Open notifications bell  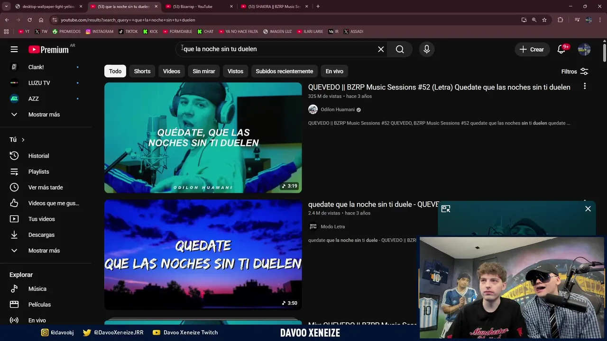click(x=561, y=49)
